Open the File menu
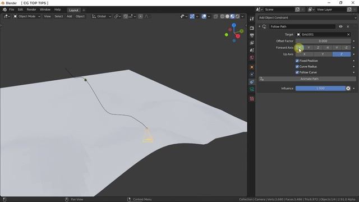This screenshot has width=359, height=202. click(11, 10)
